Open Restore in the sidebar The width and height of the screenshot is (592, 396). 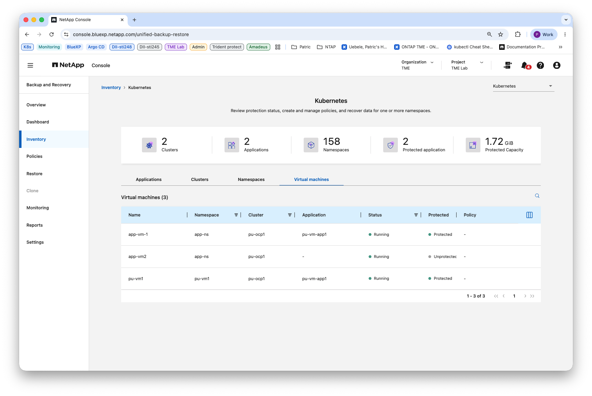pos(34,174)
